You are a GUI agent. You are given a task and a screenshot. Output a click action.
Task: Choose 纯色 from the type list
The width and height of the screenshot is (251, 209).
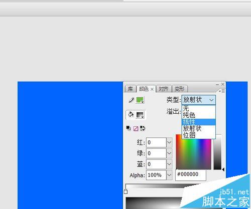click(x=199, y=115)
